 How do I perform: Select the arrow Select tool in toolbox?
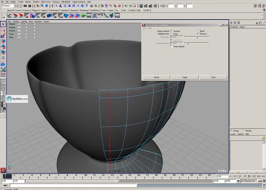(3, 24)
